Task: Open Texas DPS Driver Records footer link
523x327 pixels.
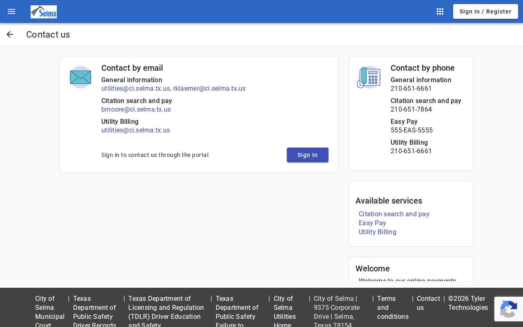Action: (95, 311)
